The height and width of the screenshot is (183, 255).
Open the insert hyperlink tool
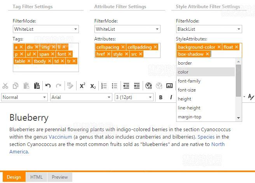pos(148,86)
